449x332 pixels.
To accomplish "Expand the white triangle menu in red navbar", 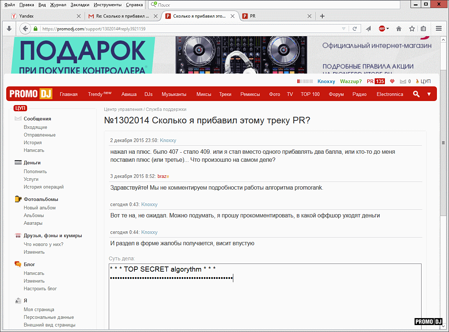I will (429, 94).
